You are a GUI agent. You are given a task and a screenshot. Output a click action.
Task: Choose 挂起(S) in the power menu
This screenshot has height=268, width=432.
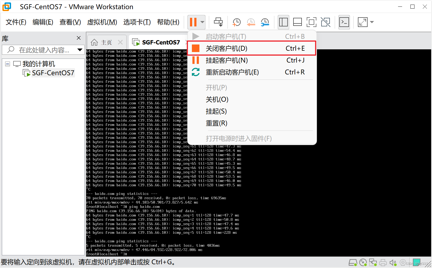coord(252,111)
